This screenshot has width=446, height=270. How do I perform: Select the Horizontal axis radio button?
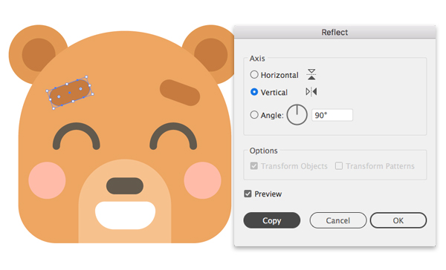(x=254, y=75)
